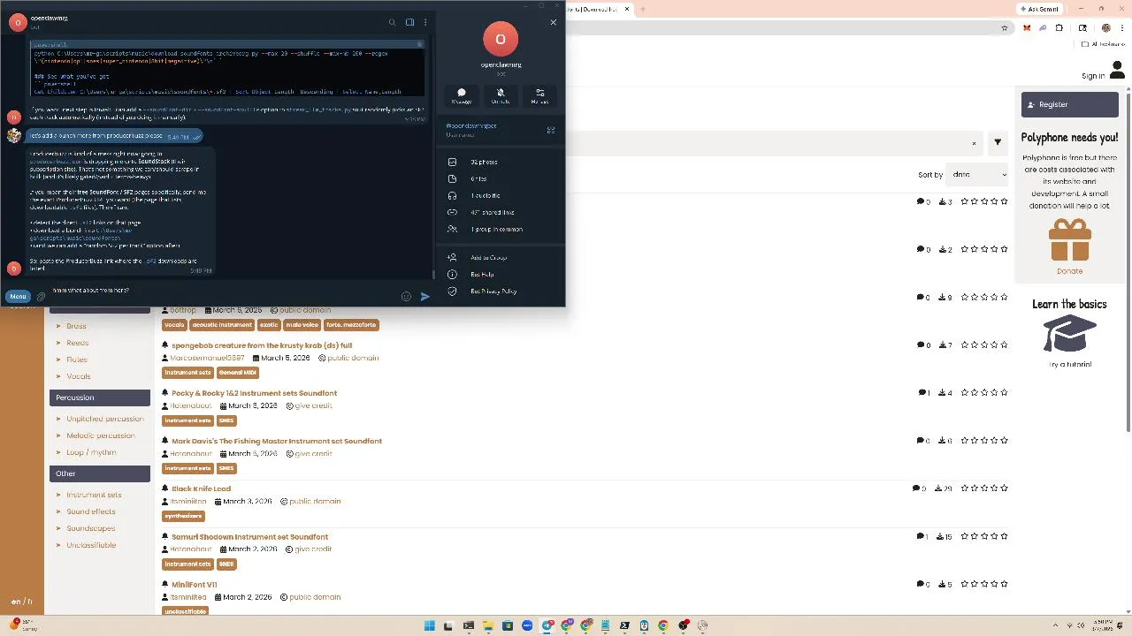Click the Ask Gemini button in Chrome
The image size is (1132, 636).
[1038, 9]
